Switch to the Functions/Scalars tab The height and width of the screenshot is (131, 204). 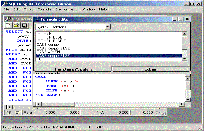[x=73, y=69]
